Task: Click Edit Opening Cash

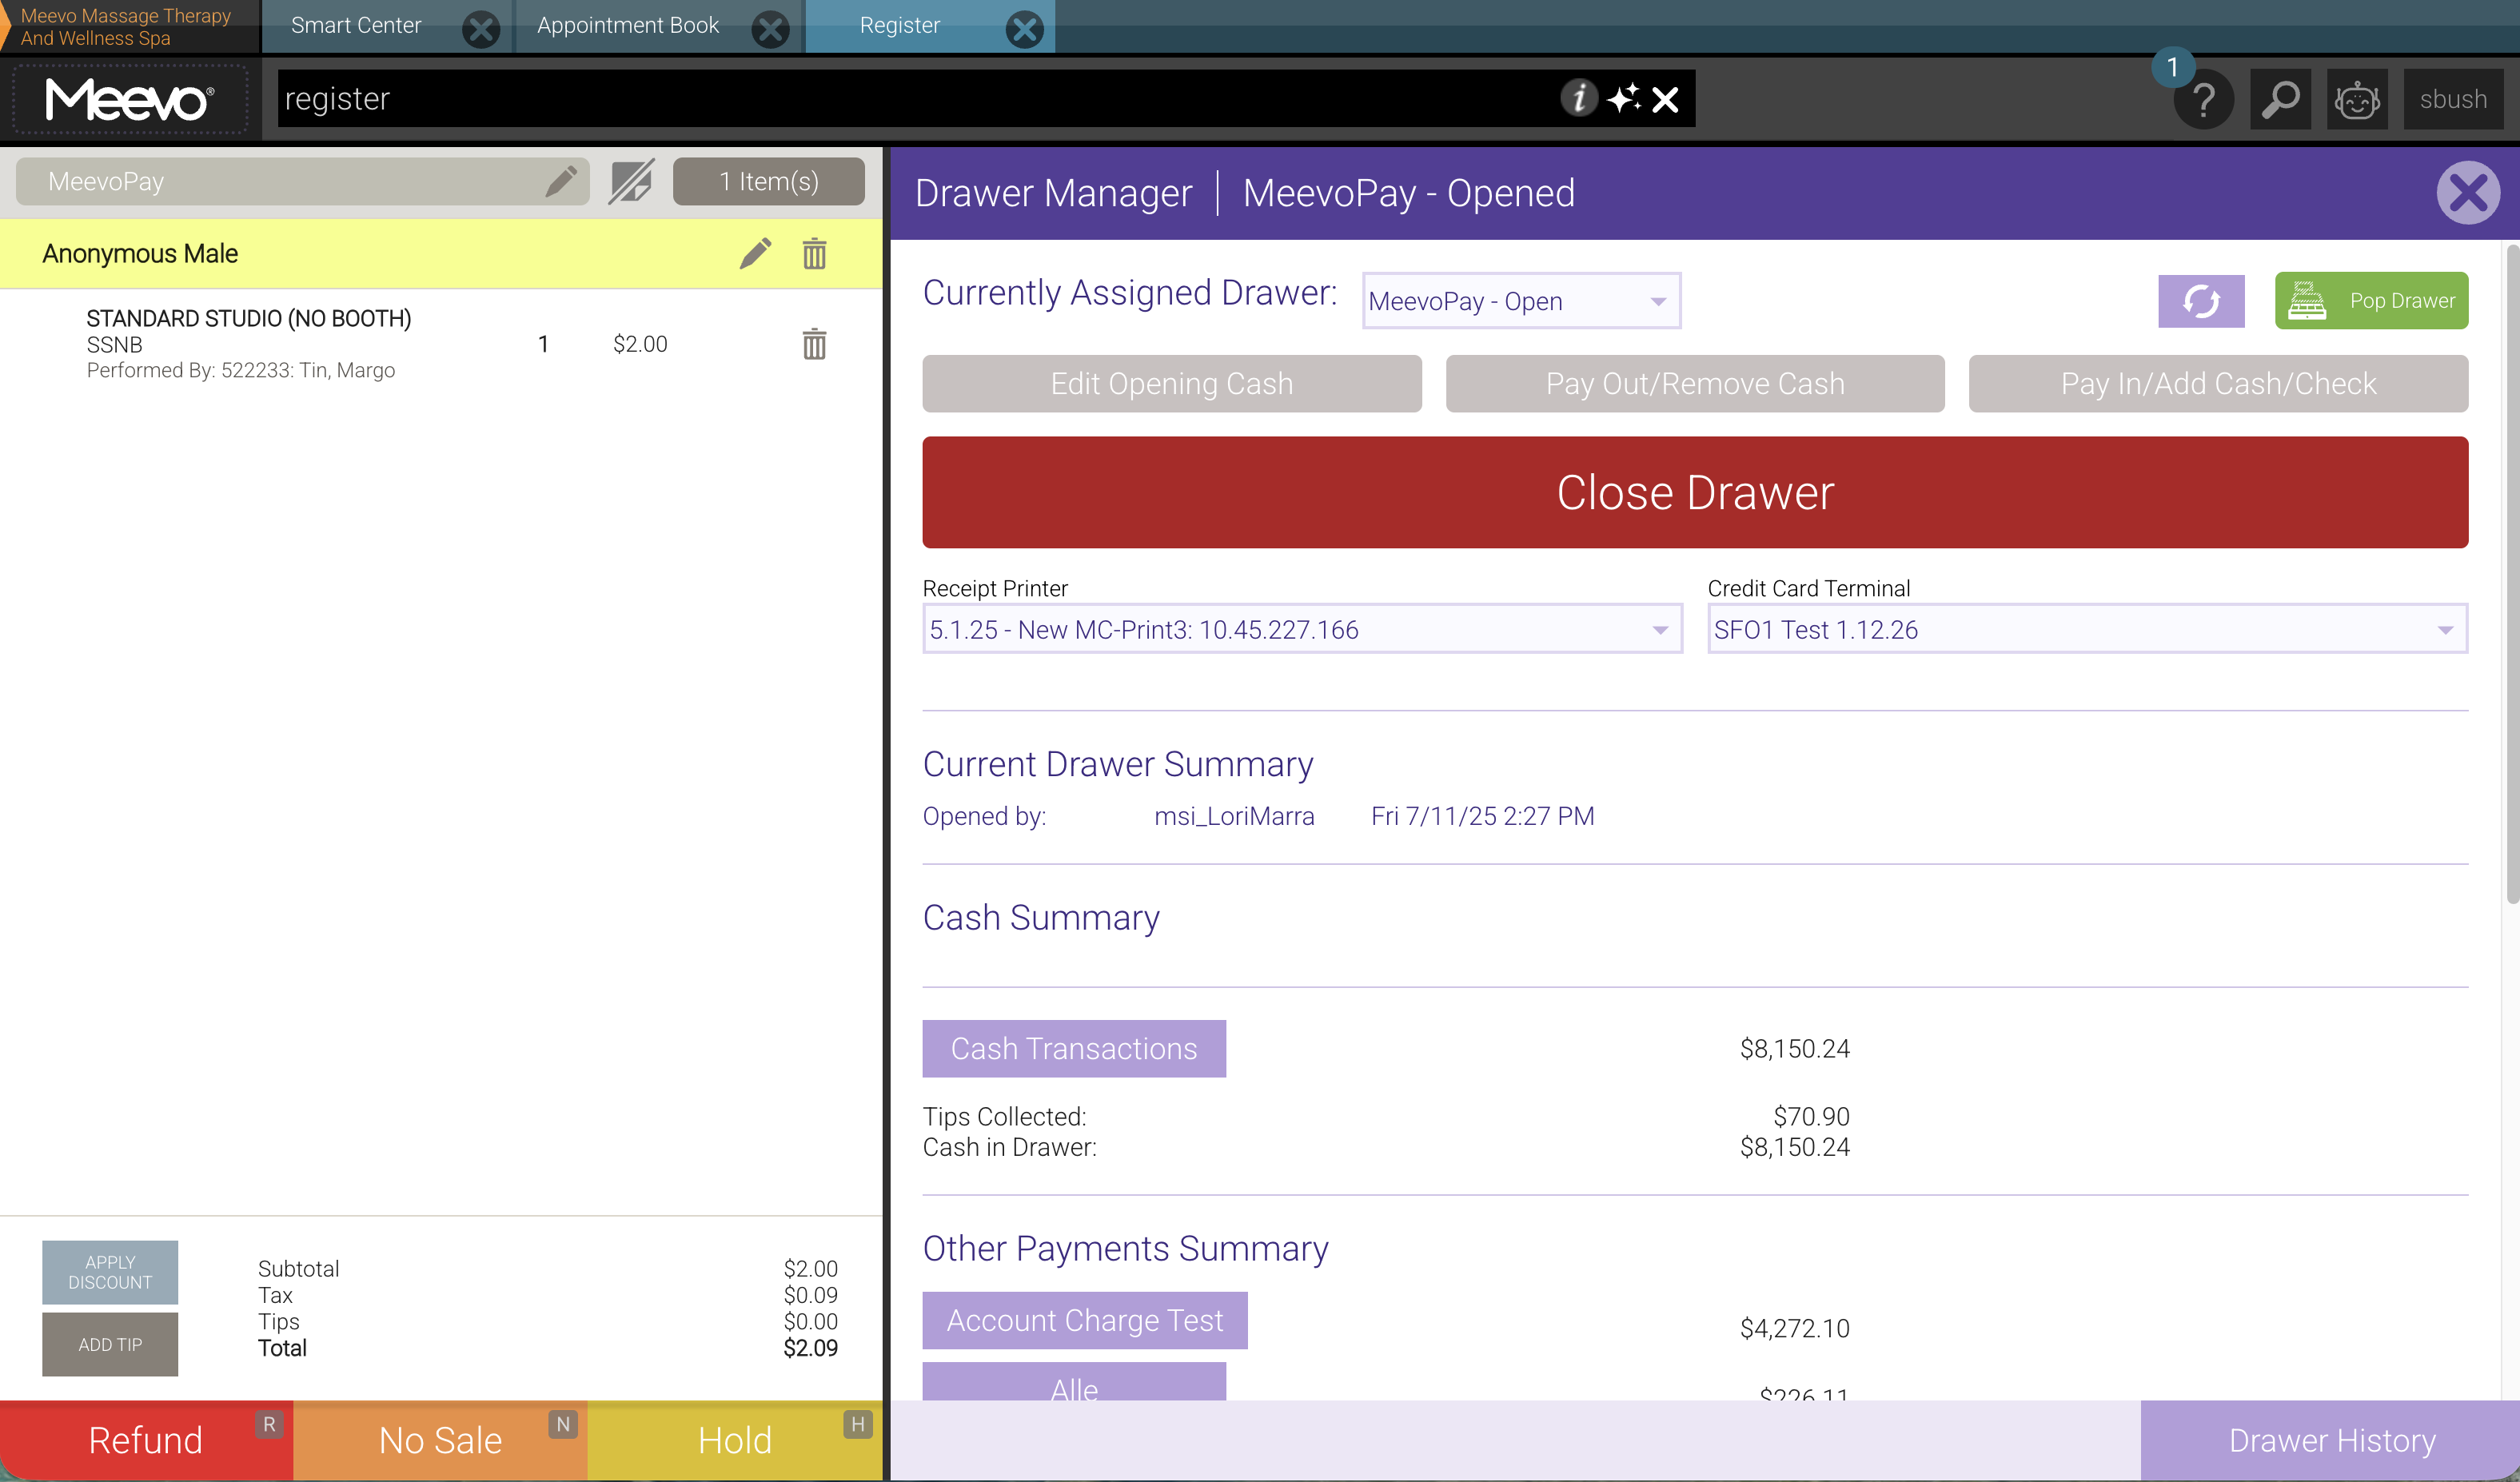Action: pos(1172,383)
